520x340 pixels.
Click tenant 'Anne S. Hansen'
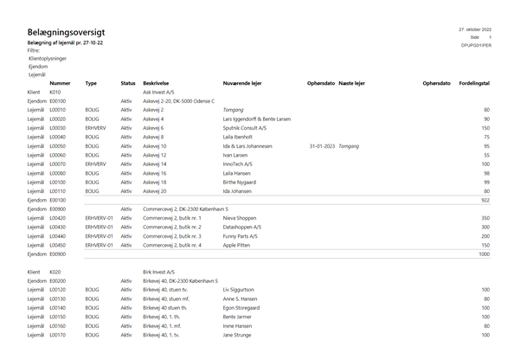point(240,299)
